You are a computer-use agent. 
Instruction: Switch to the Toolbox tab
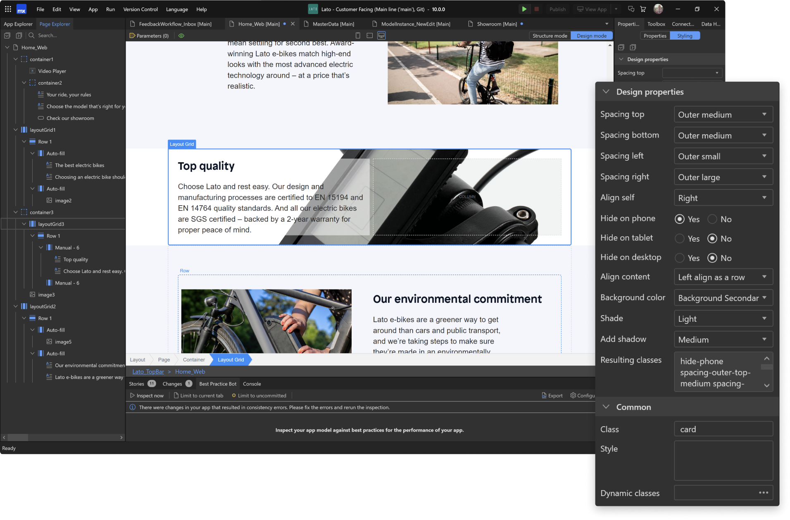[656, 24]
